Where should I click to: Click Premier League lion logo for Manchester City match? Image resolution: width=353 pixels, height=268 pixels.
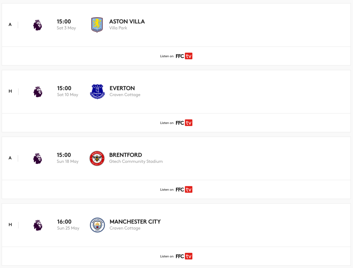(38, 225)
